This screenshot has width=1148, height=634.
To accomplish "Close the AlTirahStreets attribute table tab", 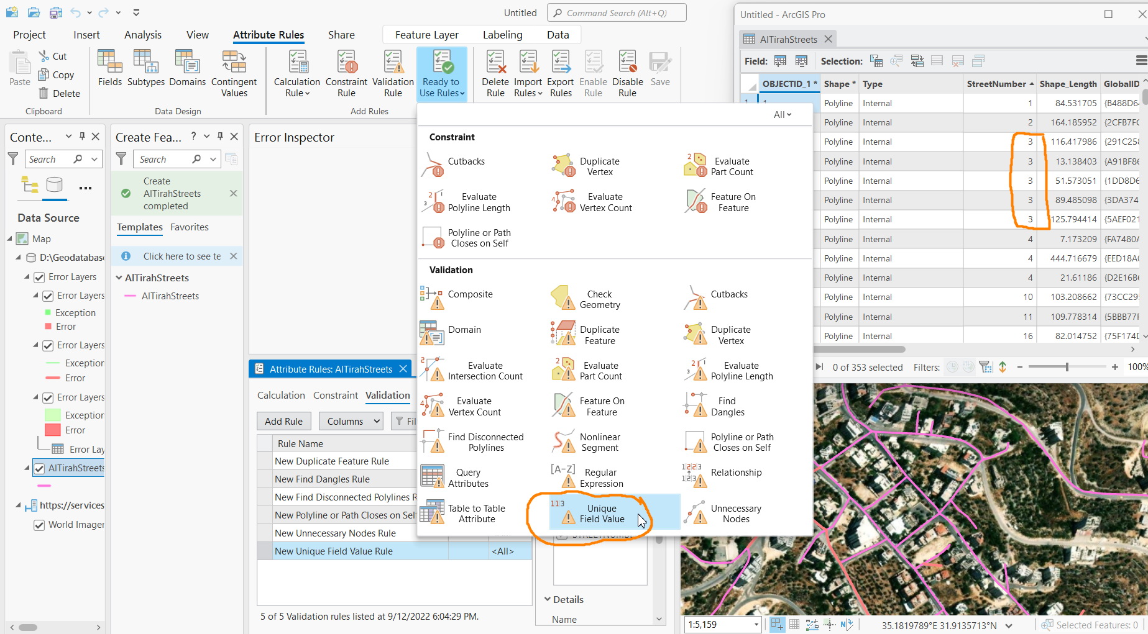I will (x=828, y=39).
